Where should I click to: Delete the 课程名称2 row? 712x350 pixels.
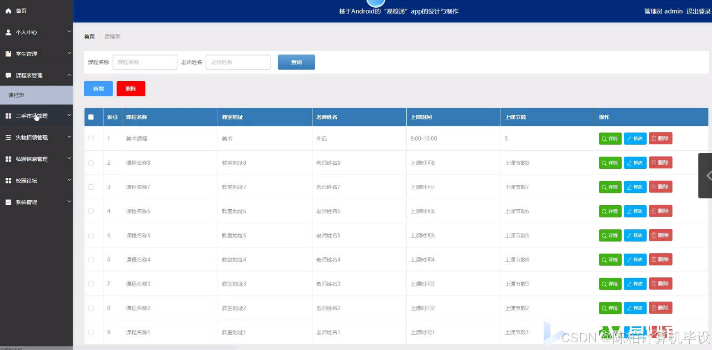pos(661,308)
